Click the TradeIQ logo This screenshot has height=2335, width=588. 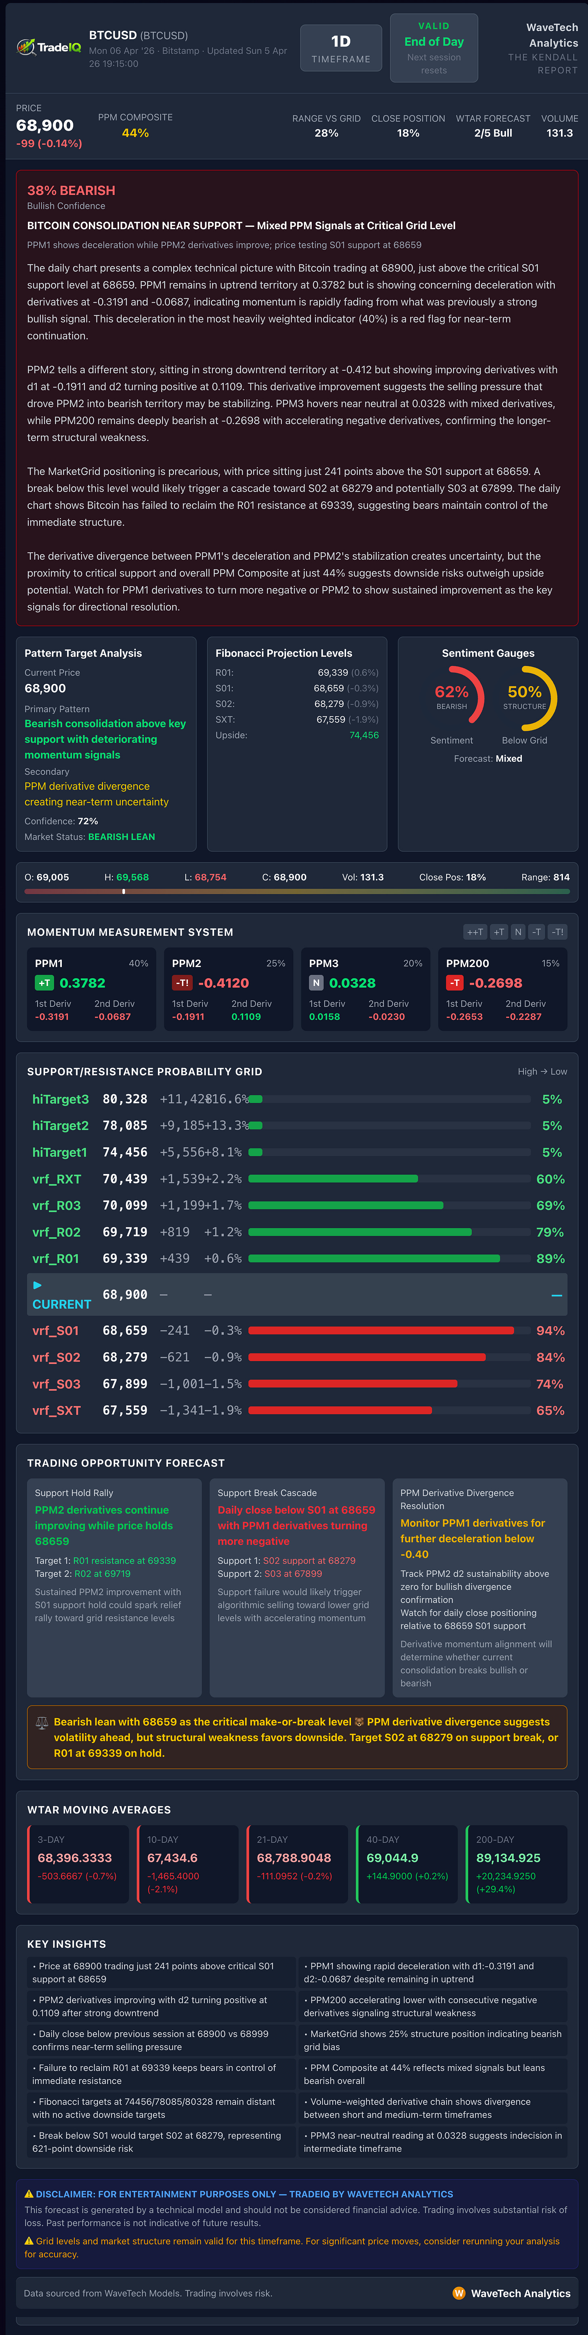(48, 47)
